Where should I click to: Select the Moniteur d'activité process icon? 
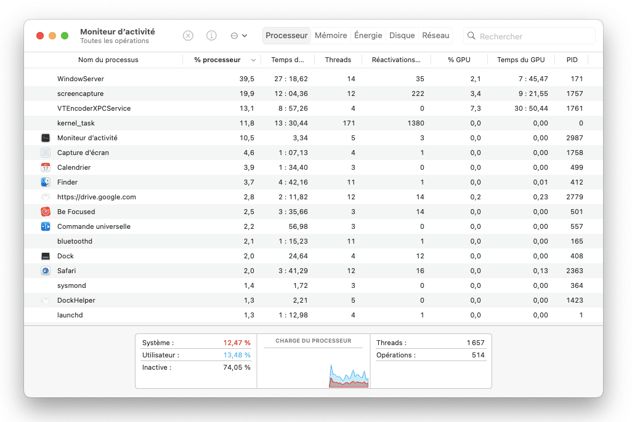tap(46, 138)
